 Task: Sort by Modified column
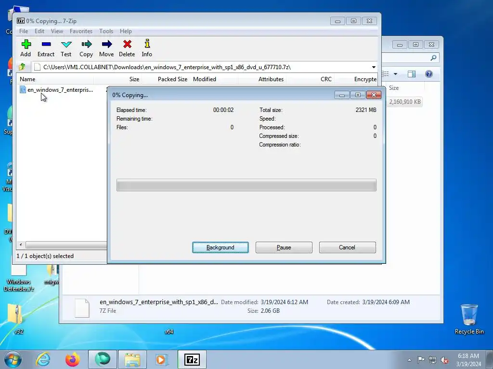pyautogui.click(x=214, y=79)
